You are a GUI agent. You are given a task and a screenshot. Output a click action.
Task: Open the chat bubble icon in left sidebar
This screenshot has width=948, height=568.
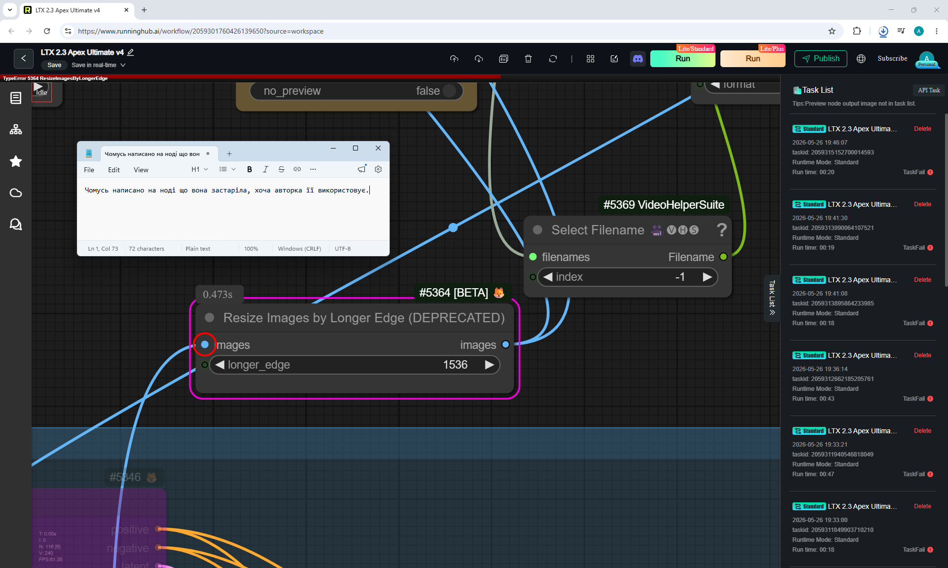click(x=16, y=224)
